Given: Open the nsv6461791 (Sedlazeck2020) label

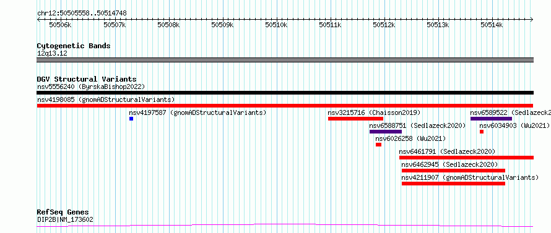Looking at the screenshot, I should pyautogui.click(x=447, y=151).
